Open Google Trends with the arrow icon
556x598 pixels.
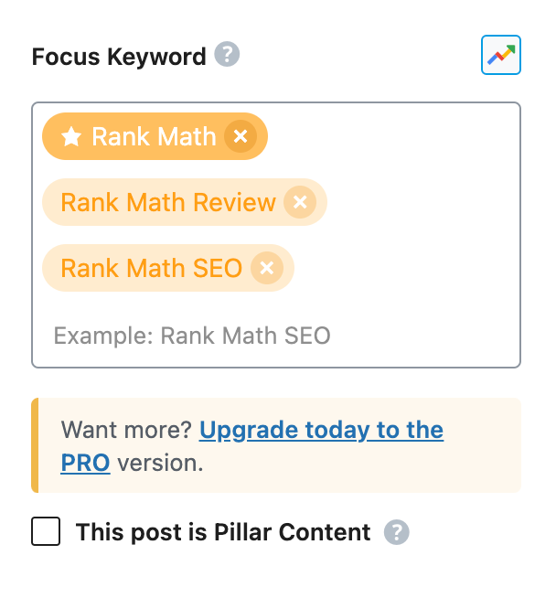(501, 55)
